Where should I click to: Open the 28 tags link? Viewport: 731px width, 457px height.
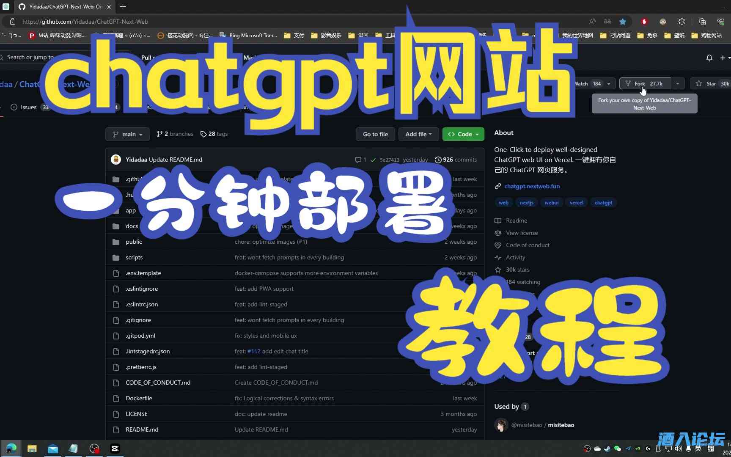pyautogui.click(x=214, y=134)
